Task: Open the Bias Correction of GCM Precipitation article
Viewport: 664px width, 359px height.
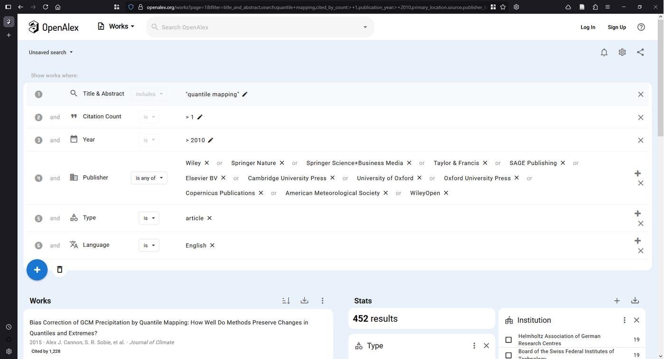Action: (x=169, y=328)
